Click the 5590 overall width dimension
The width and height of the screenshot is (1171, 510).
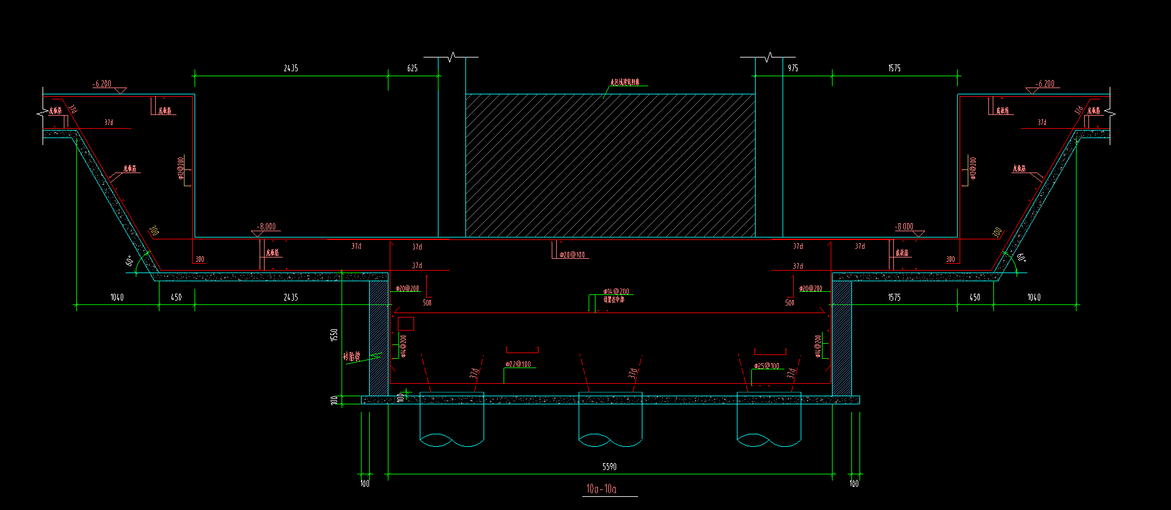point(609,467)
